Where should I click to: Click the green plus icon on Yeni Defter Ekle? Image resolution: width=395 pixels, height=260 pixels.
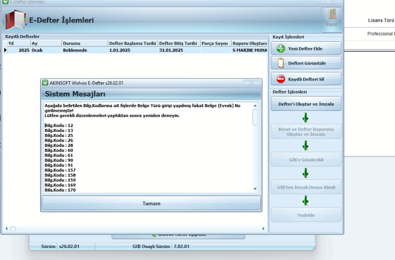pyautogui.click(x=281, y=48)
